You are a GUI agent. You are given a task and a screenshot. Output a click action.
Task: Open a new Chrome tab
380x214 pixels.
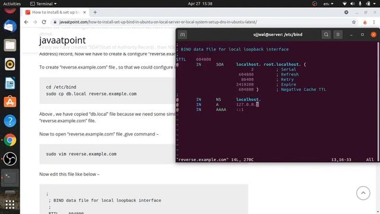click(95, 12)
